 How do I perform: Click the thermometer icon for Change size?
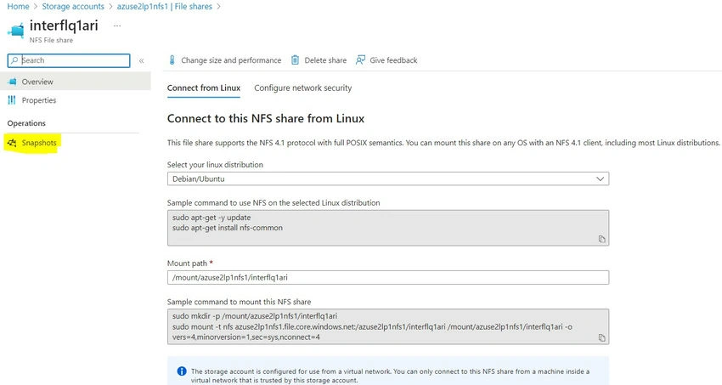pos(172,59)
